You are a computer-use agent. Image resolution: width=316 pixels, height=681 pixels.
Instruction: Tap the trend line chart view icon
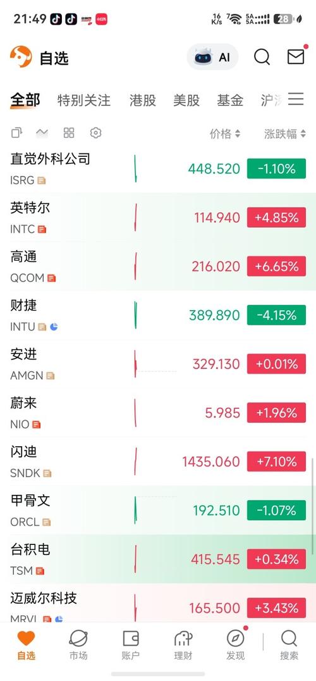42,133
